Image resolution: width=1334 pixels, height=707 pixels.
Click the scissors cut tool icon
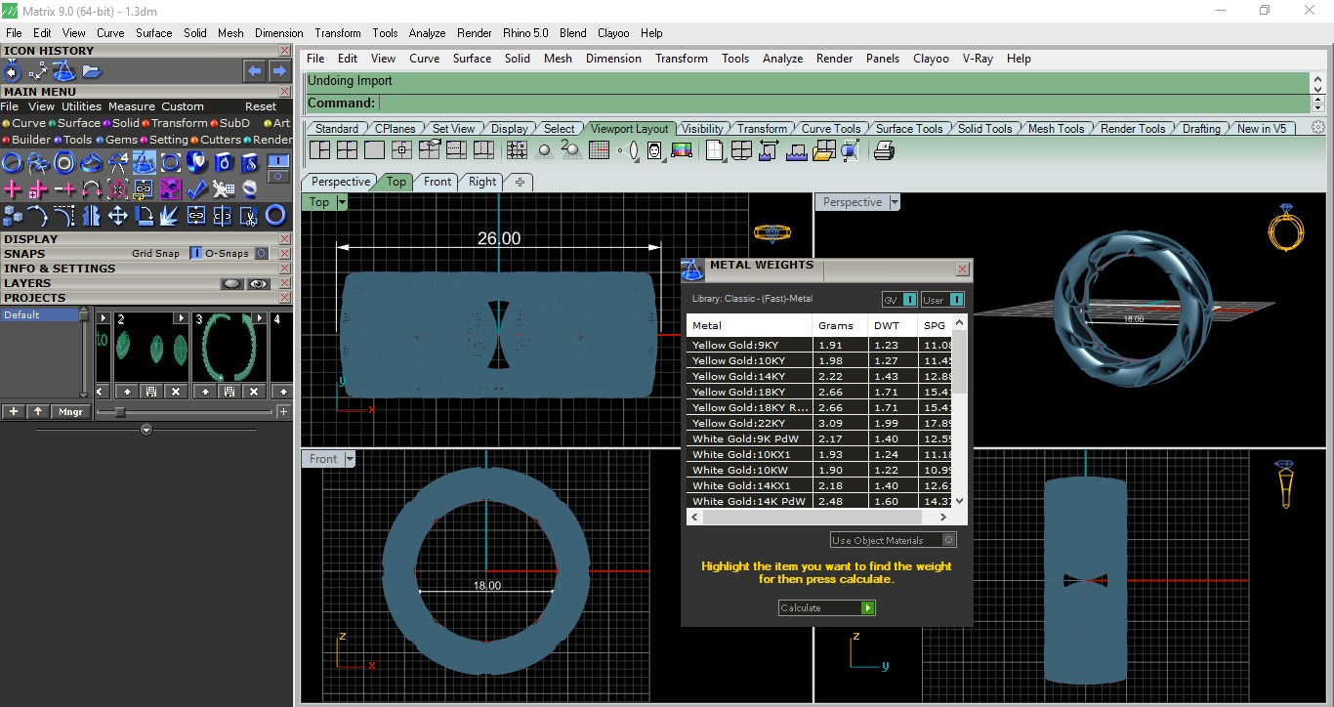point(249,215)
